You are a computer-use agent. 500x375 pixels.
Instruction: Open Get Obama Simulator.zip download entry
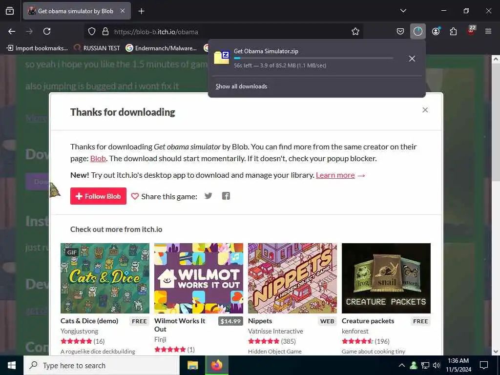(305, 58)
